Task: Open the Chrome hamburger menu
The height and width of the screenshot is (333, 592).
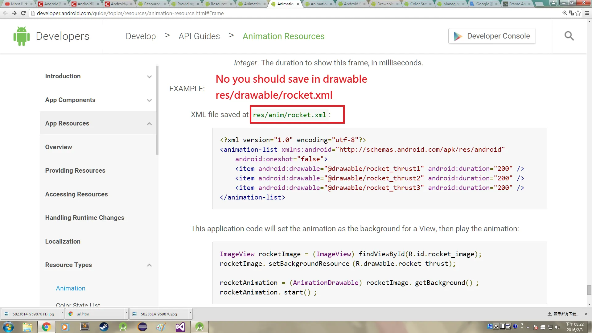Action: [x=587, y=13]
